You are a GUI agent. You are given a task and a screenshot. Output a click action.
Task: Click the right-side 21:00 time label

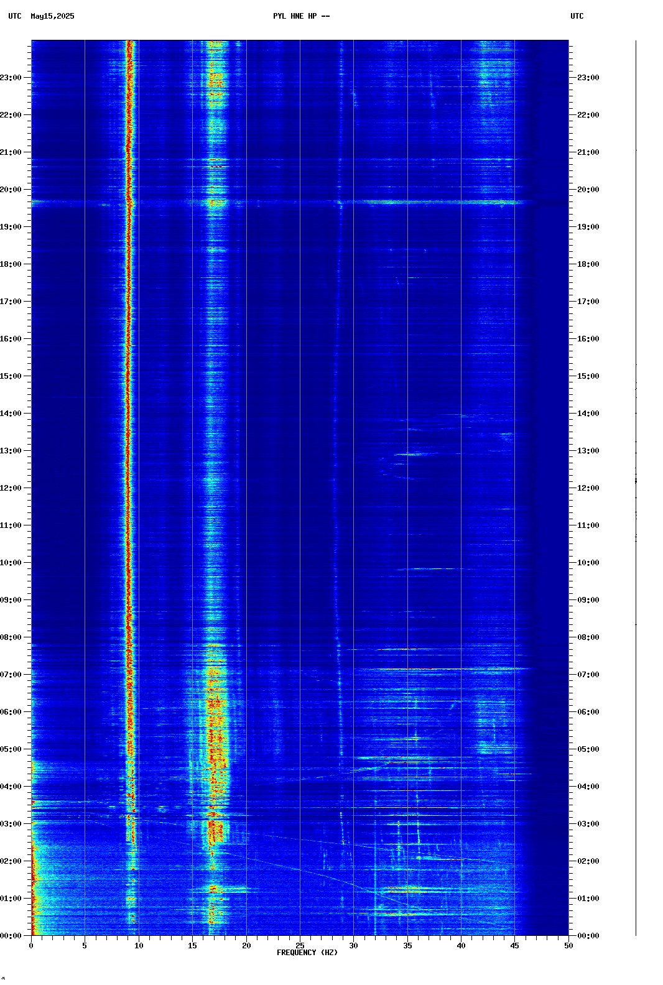pyautogui.click(x=588, y=152)
